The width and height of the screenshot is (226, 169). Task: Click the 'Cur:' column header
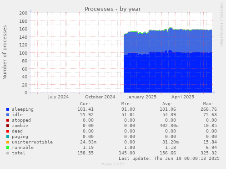pyautogui.click(x=85, y=104)
